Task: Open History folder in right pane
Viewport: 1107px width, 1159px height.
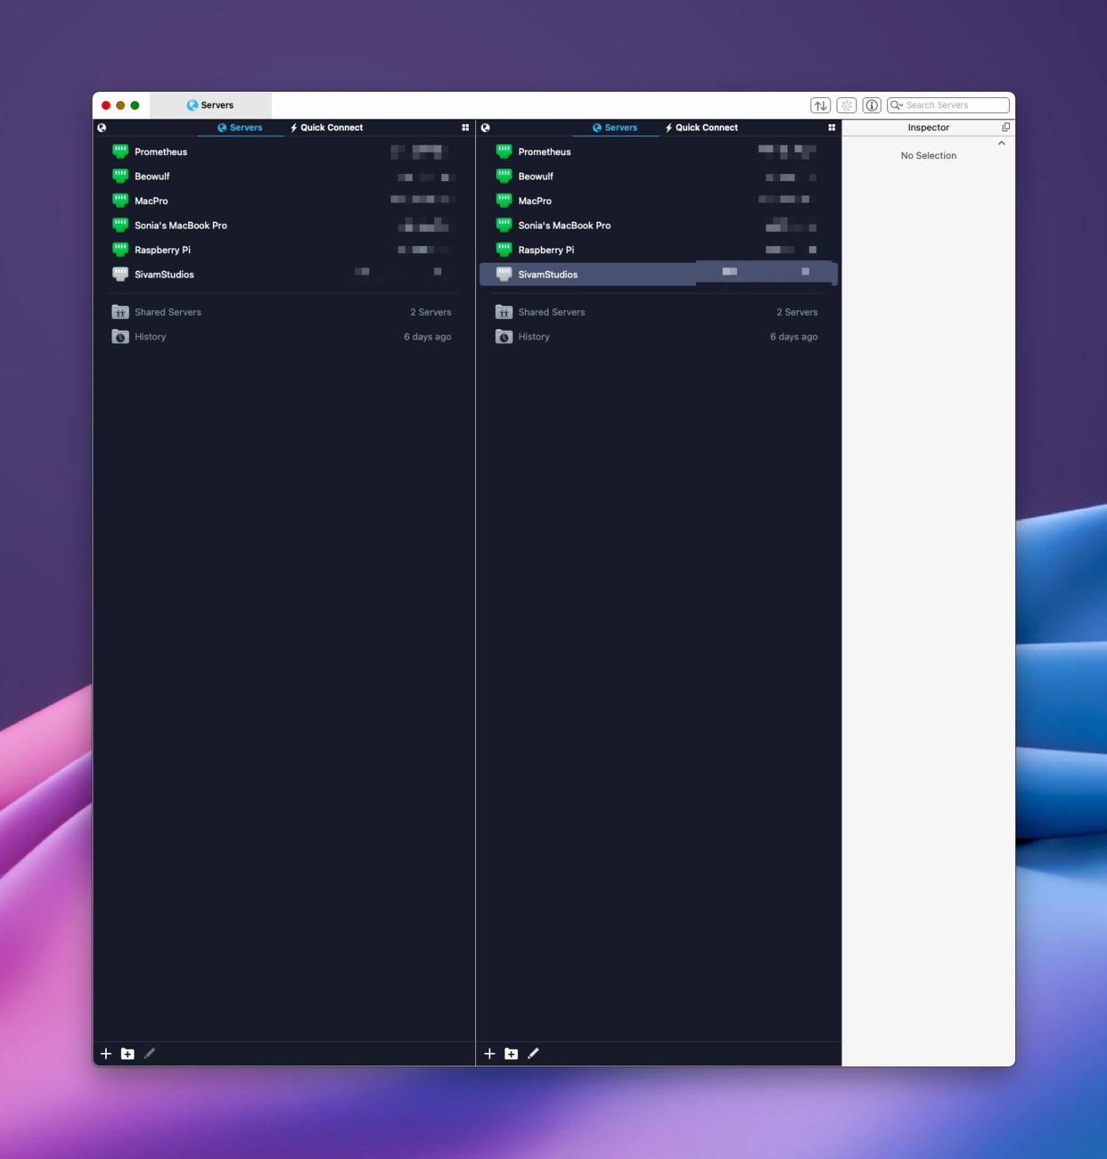Action: (x=533, y=337)
